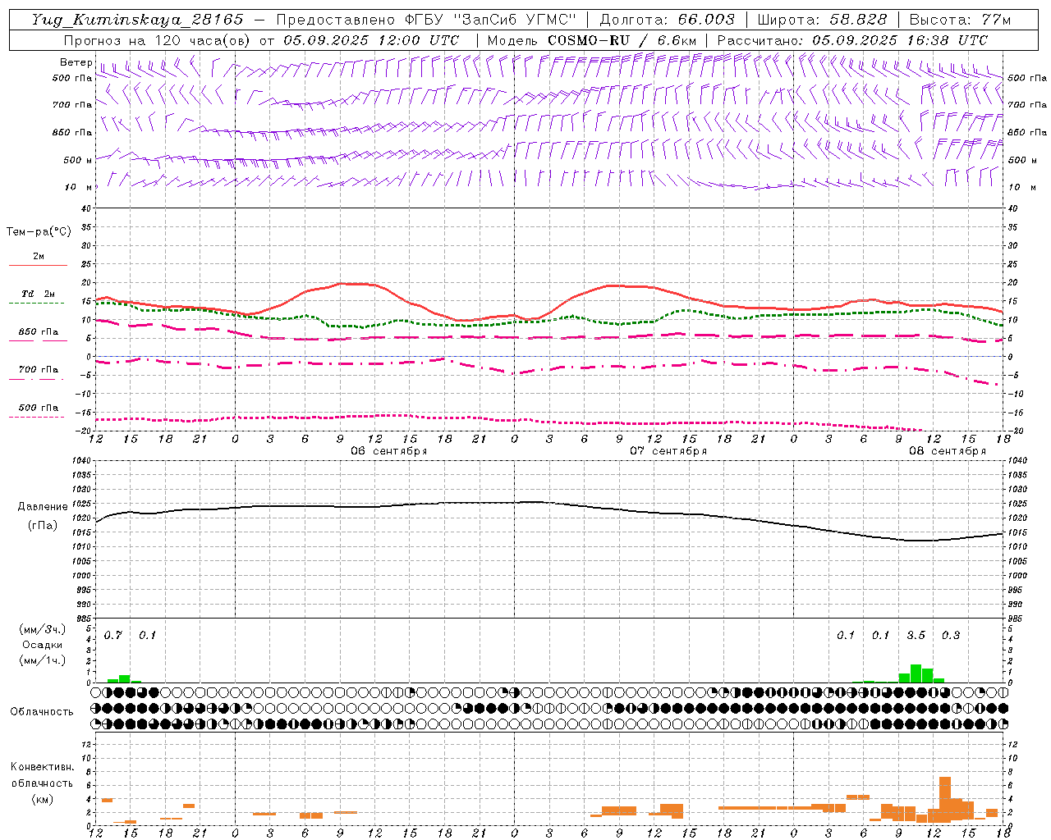The image size is (1051, 840).
Task: Select the '2м' temperature legend entry
Action: (39, 257)
